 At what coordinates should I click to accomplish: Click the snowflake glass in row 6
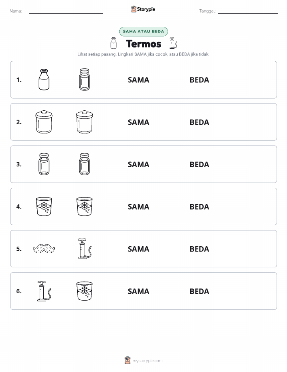tap(85, 291)
